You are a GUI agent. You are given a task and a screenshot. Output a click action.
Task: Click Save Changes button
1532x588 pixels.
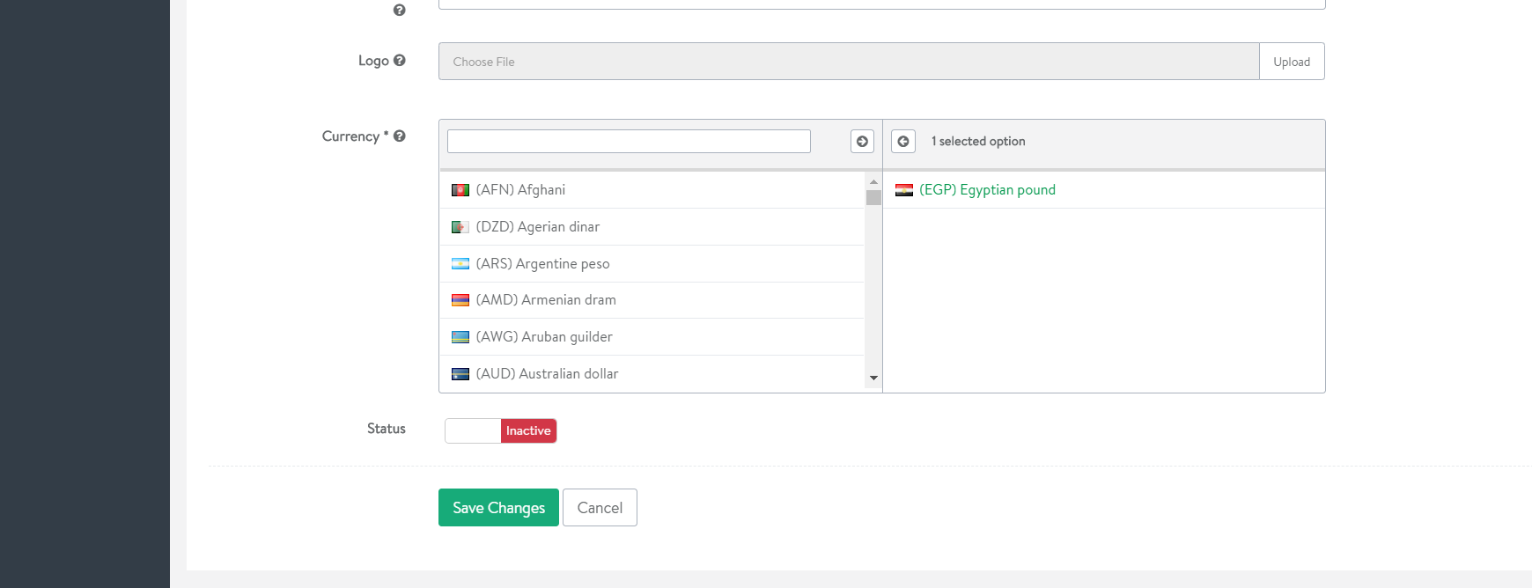pos(498,508)
